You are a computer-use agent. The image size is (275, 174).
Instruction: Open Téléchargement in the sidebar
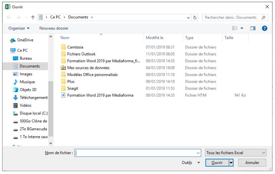click(x=34, y=97)
